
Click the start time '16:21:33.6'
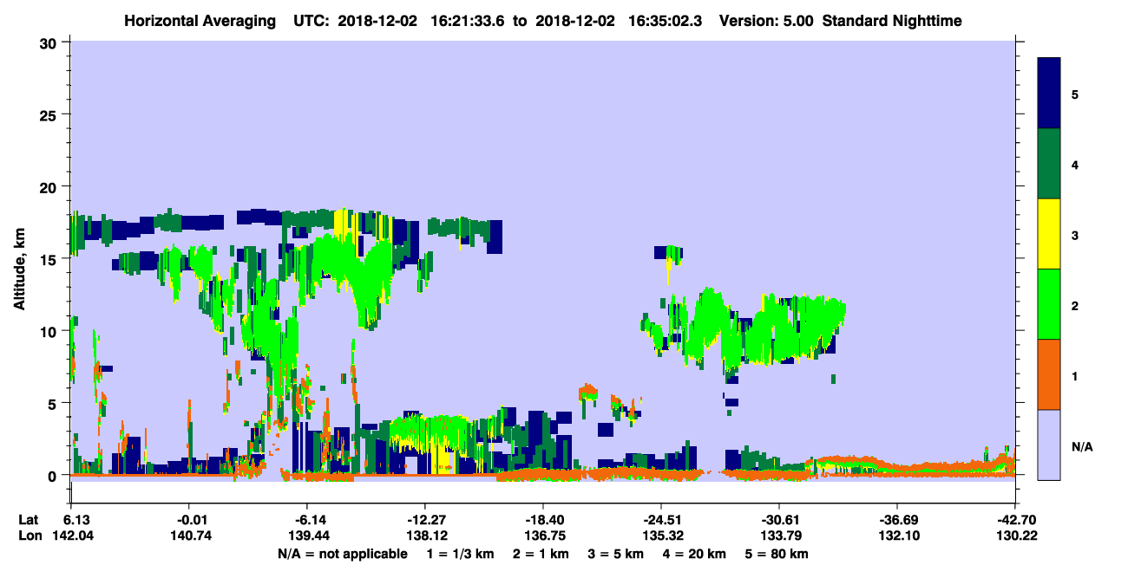click(469, 20)
